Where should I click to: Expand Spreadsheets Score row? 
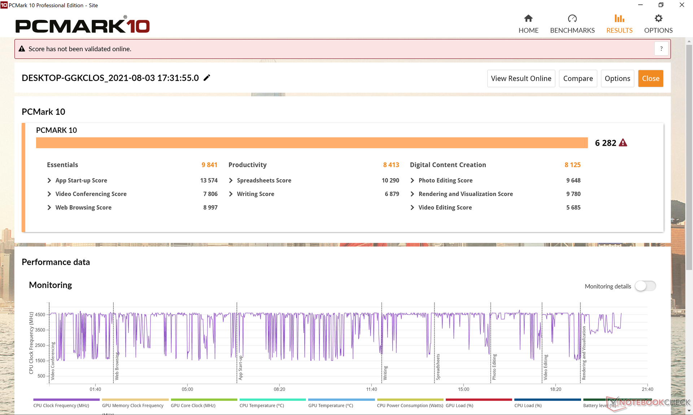(231, 180)
